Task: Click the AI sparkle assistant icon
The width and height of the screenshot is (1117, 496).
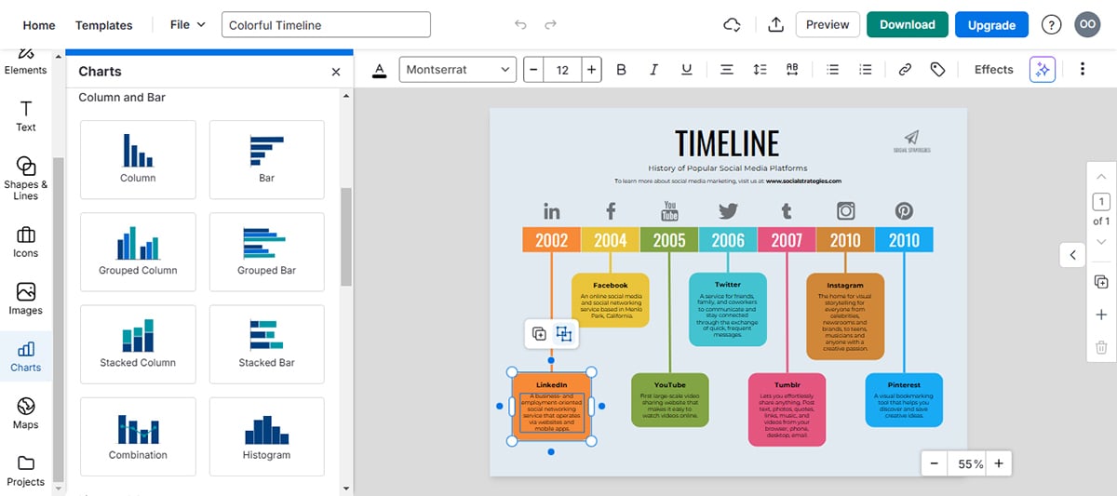Action: click(1043, 70)
